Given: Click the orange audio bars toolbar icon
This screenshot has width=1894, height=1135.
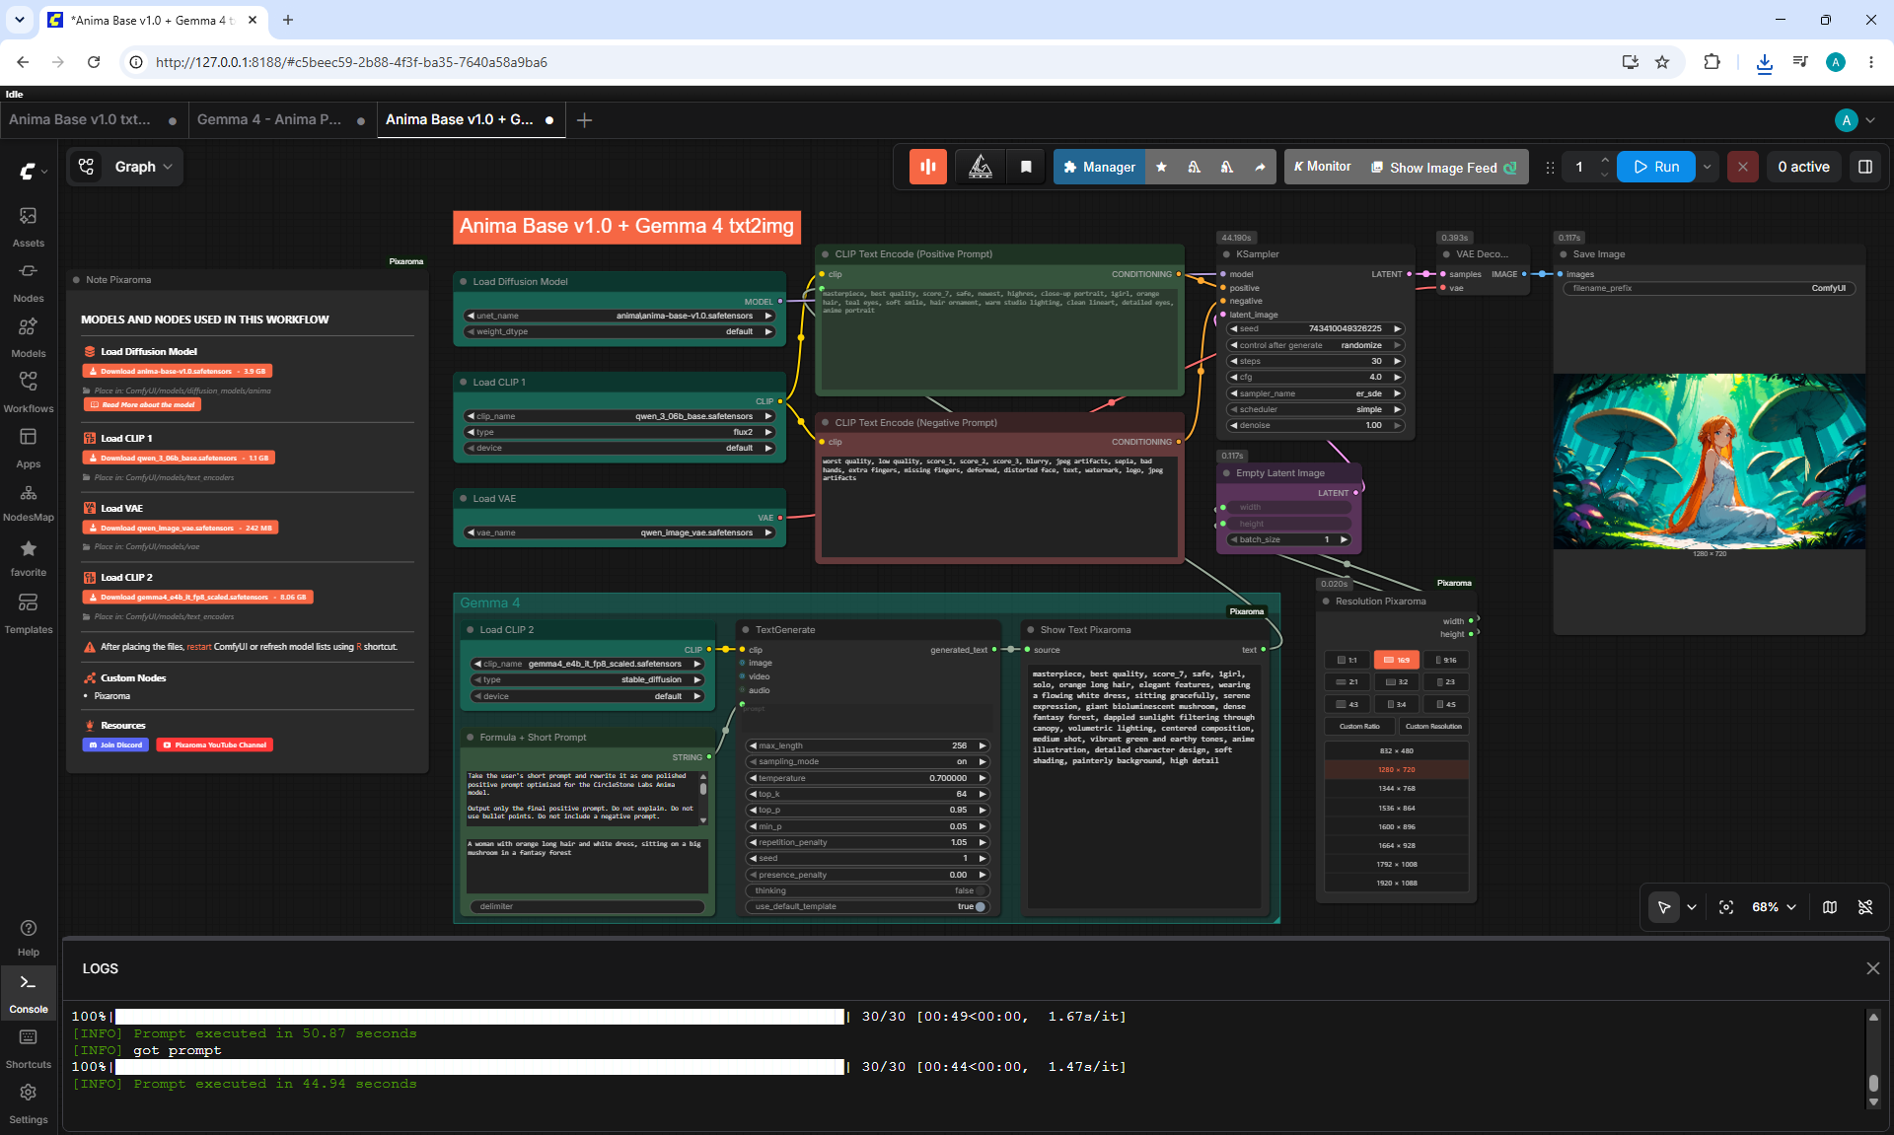Looking at the screenshot, I should click(928, 167).
